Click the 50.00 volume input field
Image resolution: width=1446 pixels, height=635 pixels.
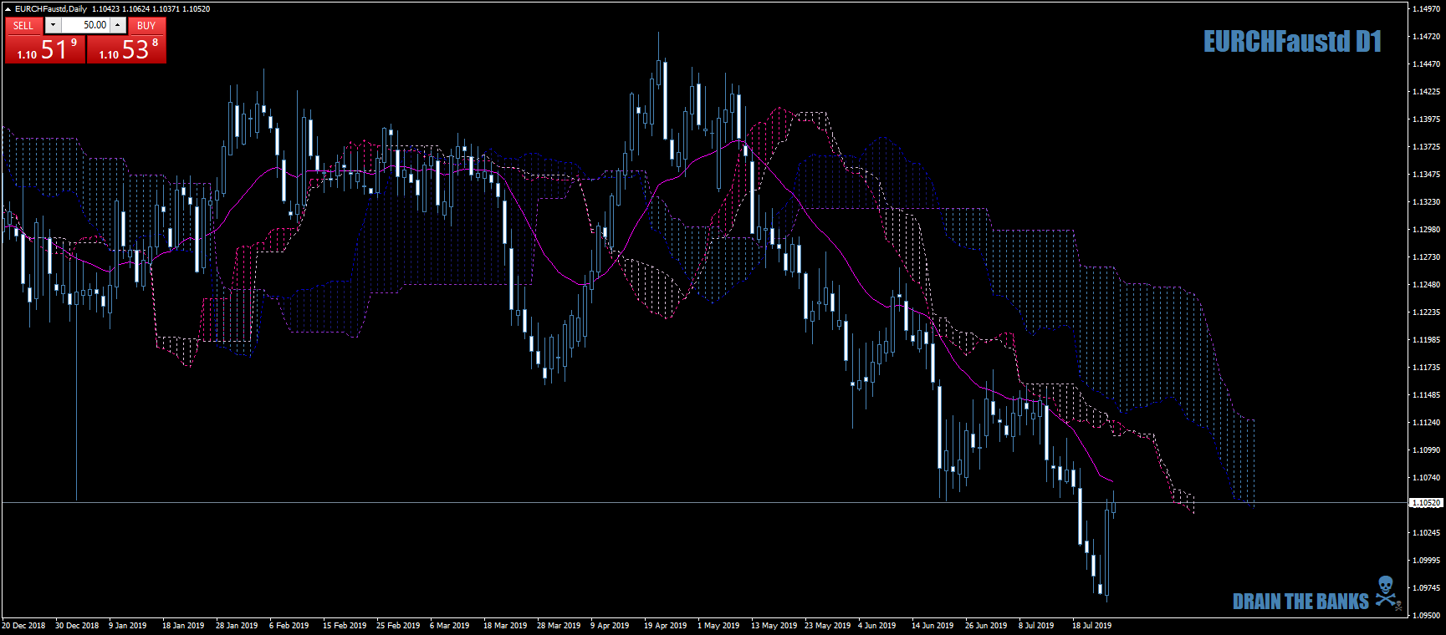click(x=85, y=26)
